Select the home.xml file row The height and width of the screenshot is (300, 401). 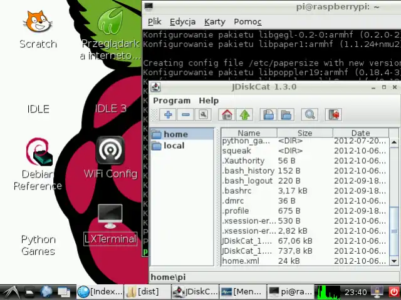pyautogui.click(x=305, y=261)
